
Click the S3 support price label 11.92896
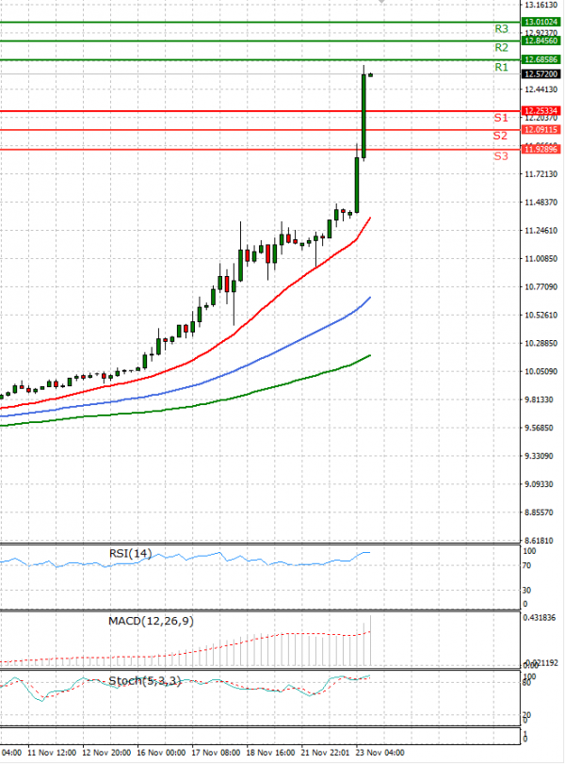click(x=541, y=149)
